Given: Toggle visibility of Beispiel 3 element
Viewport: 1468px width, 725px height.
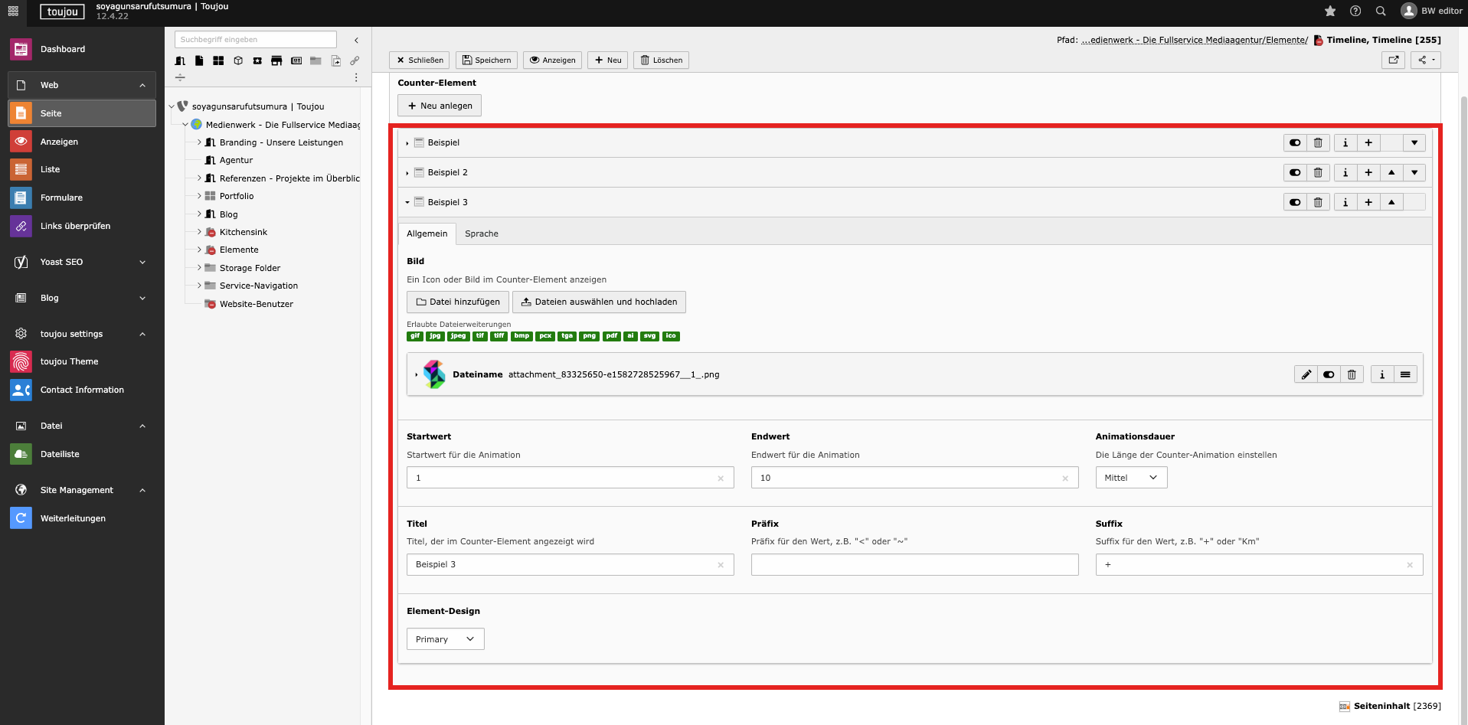Looking at the screenshot, I should [1295, 203].
